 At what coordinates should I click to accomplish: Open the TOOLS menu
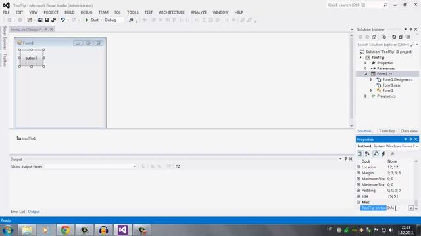click(x=133, y=12)
